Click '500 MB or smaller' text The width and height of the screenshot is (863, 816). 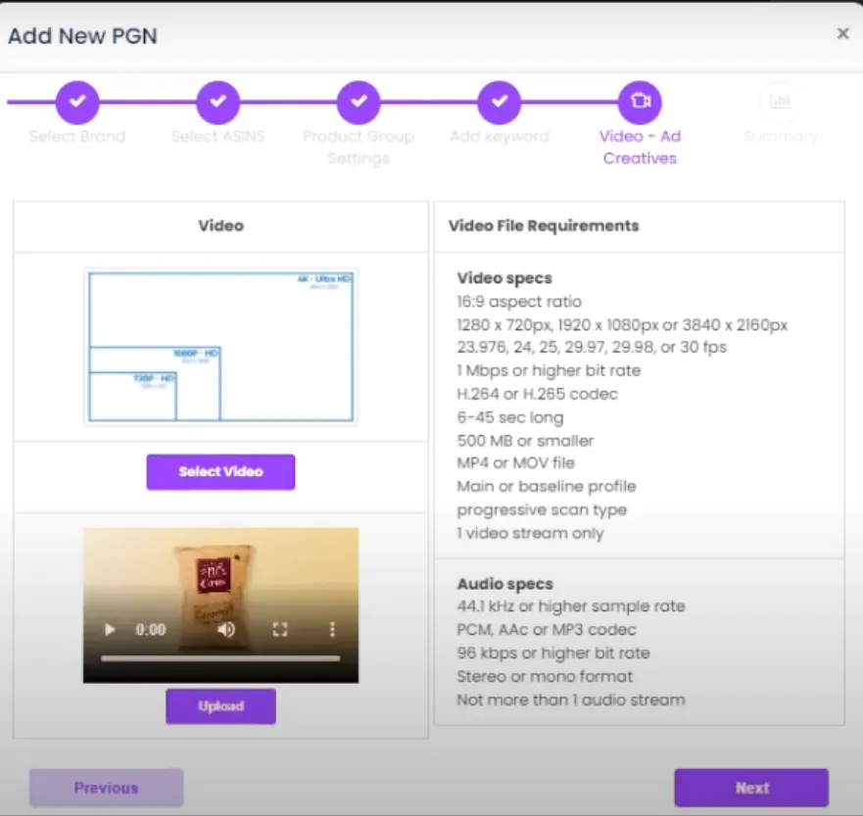(x=525, y=441)
